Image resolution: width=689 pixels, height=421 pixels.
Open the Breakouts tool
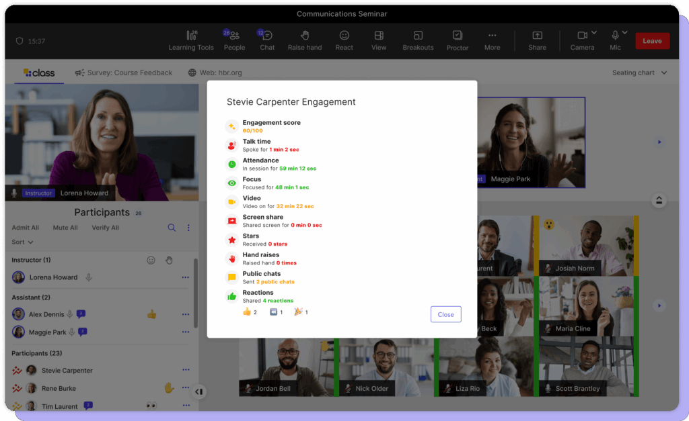coord(418,40)
